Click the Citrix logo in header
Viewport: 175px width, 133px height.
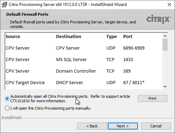pyautogui.click(x=159, y=19)
